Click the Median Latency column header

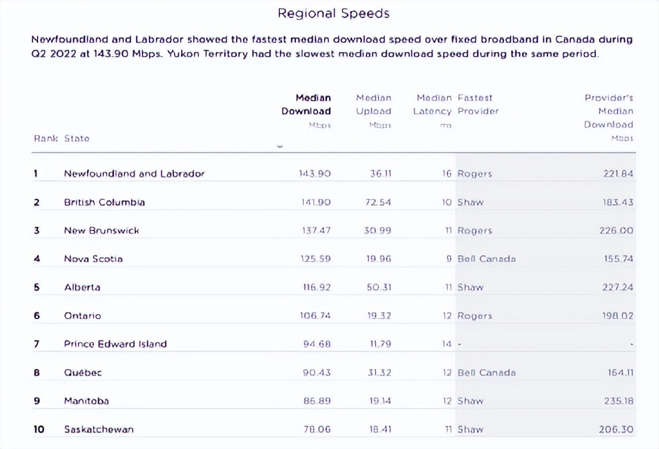[x=434, y=104]
